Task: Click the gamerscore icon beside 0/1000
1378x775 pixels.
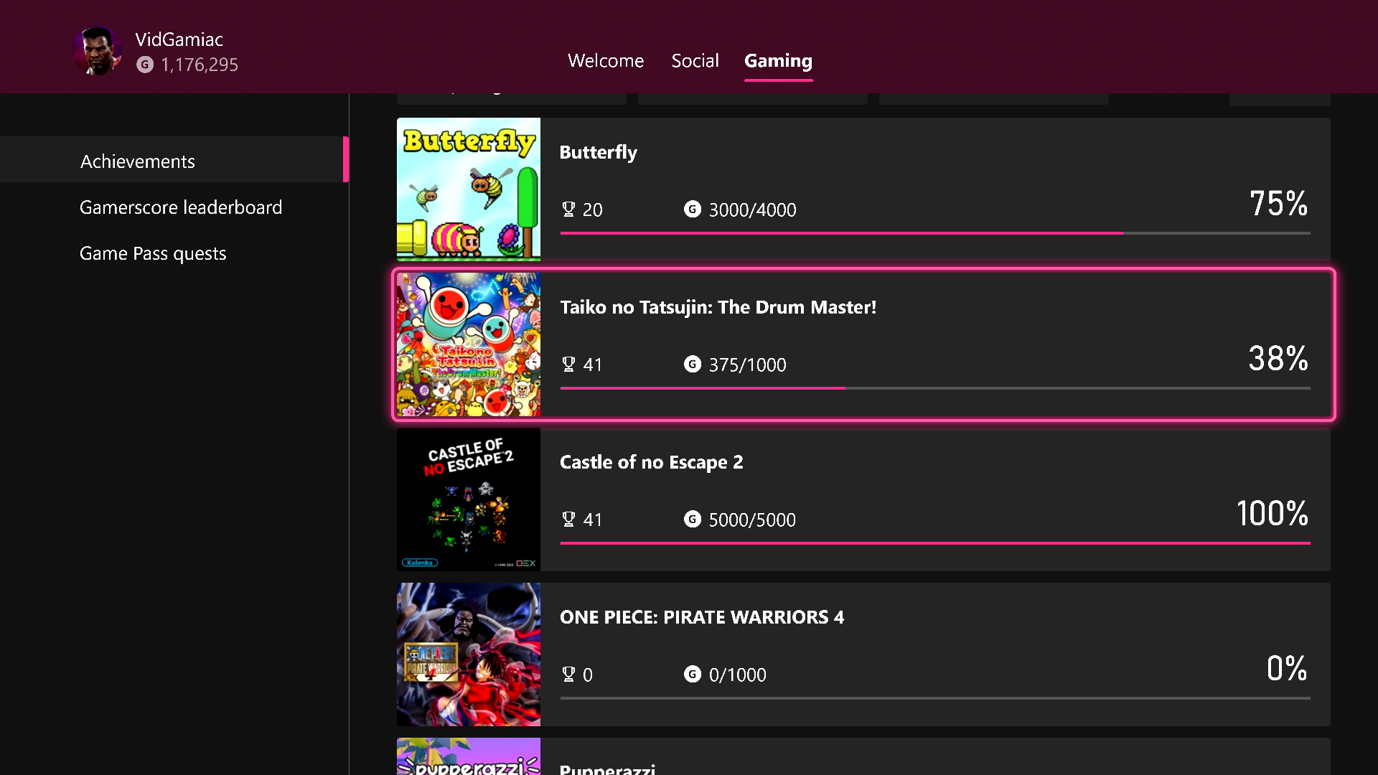Action: [692, 675]
